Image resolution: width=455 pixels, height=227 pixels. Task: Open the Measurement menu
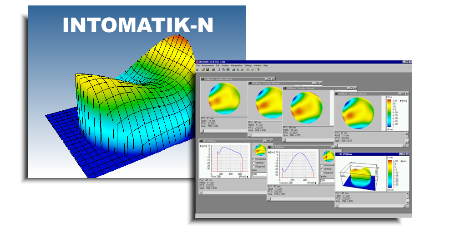pyautogui.click(x=208, y=65)
